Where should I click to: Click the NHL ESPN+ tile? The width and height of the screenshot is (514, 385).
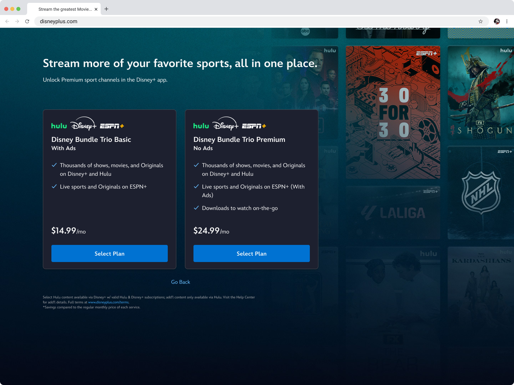click(x=481, y=192)
